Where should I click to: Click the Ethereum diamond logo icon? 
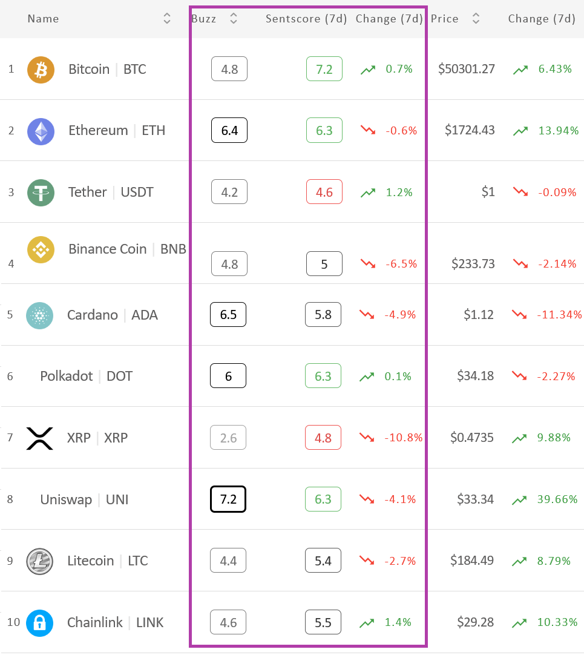(41, 131)
